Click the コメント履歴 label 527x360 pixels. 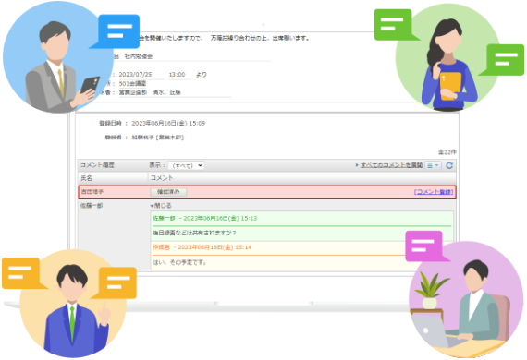[x=97, y=165]
